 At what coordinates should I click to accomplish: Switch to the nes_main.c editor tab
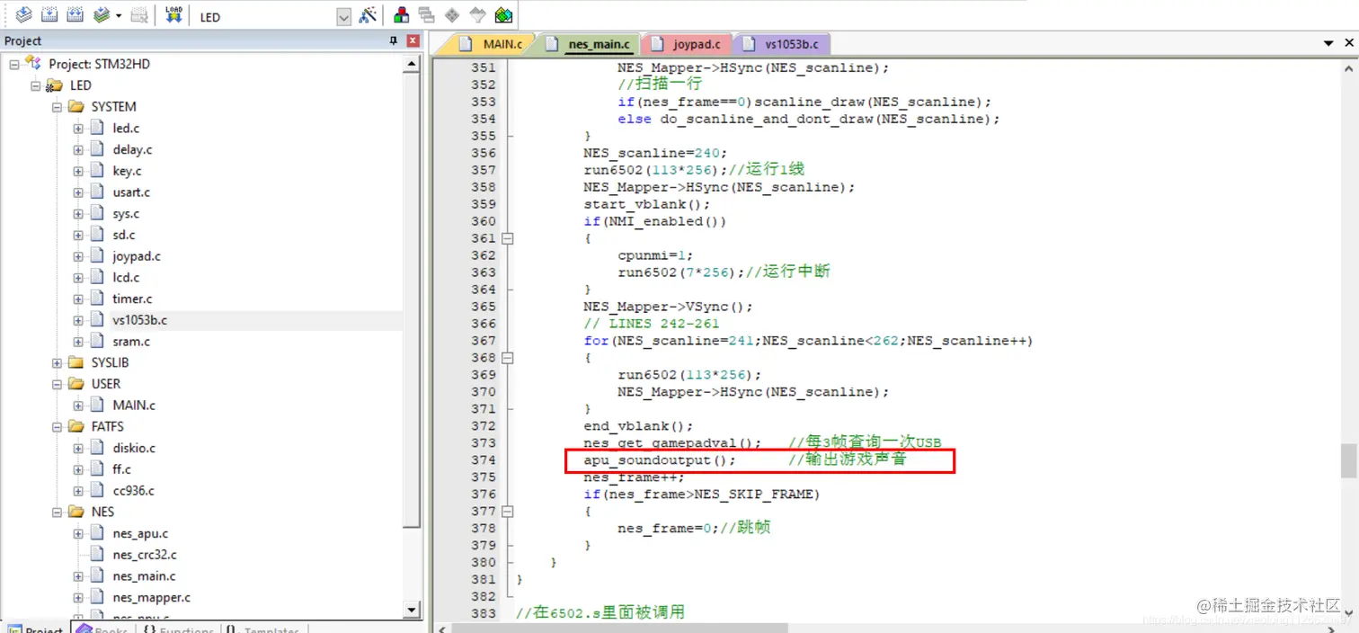click(591, 44)
